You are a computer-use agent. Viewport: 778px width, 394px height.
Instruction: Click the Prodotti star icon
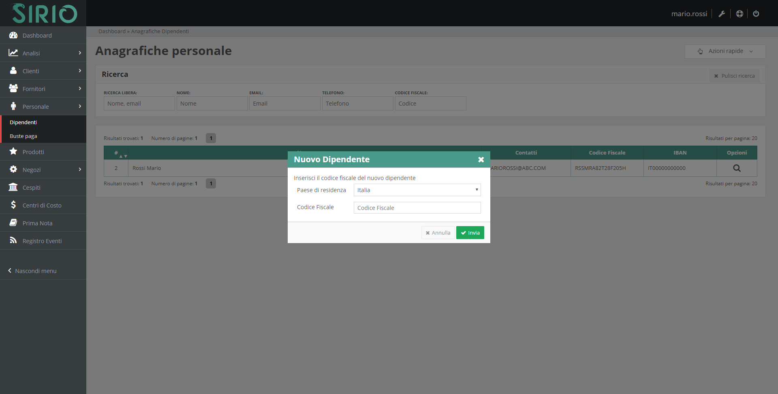coord(13,151)
